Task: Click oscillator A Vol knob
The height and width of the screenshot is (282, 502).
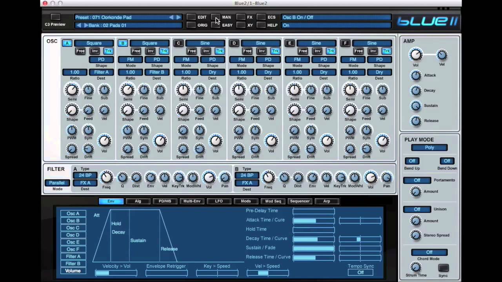Action: (104, 141)
